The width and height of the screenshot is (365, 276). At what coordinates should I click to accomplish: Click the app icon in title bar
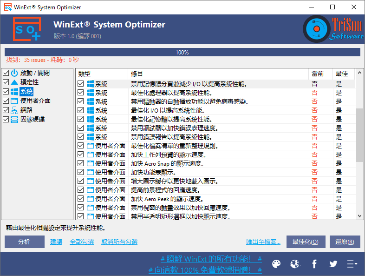click(8, 7)
